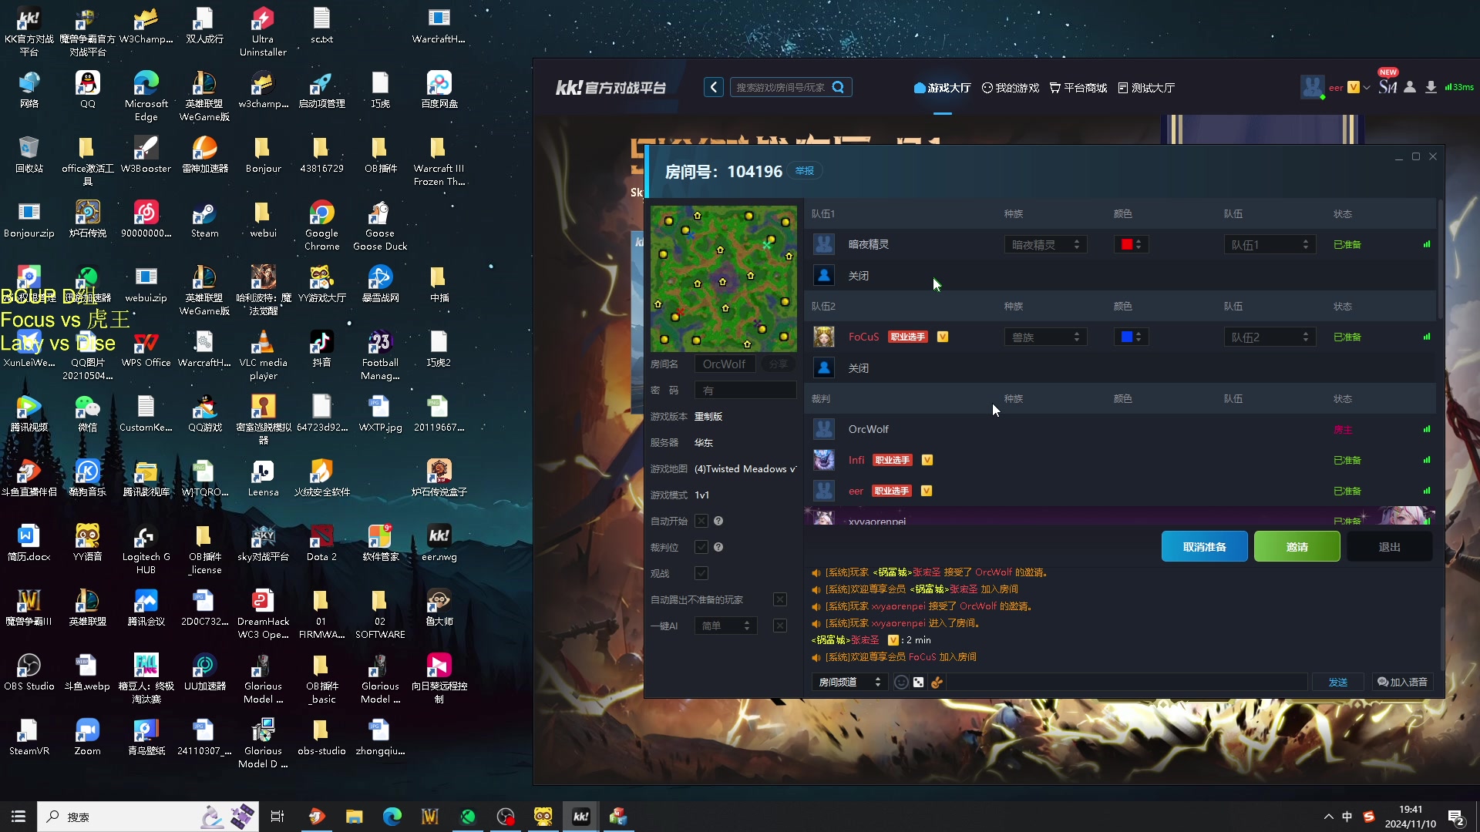
Task: Open the team dropdown showing 队伍2
Action: coord(1269,337)
